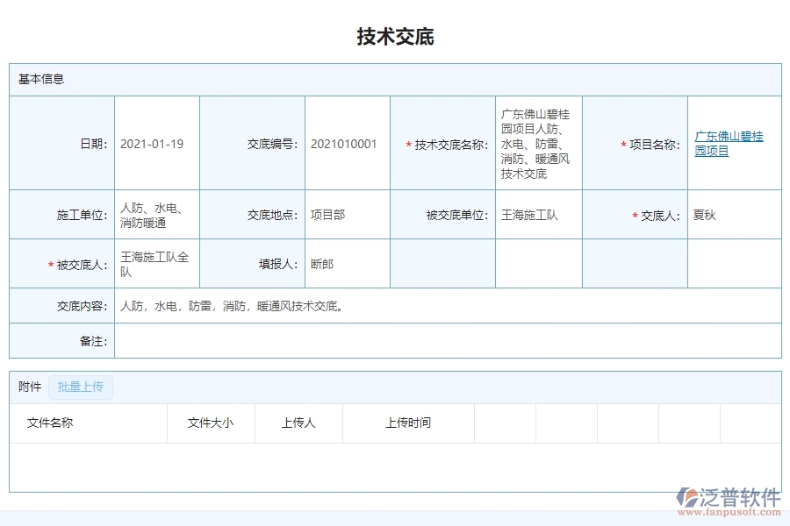Screen dimensions: 790x526
Task: Click the 批量上传 batch upload button
Action: [80, 387]
